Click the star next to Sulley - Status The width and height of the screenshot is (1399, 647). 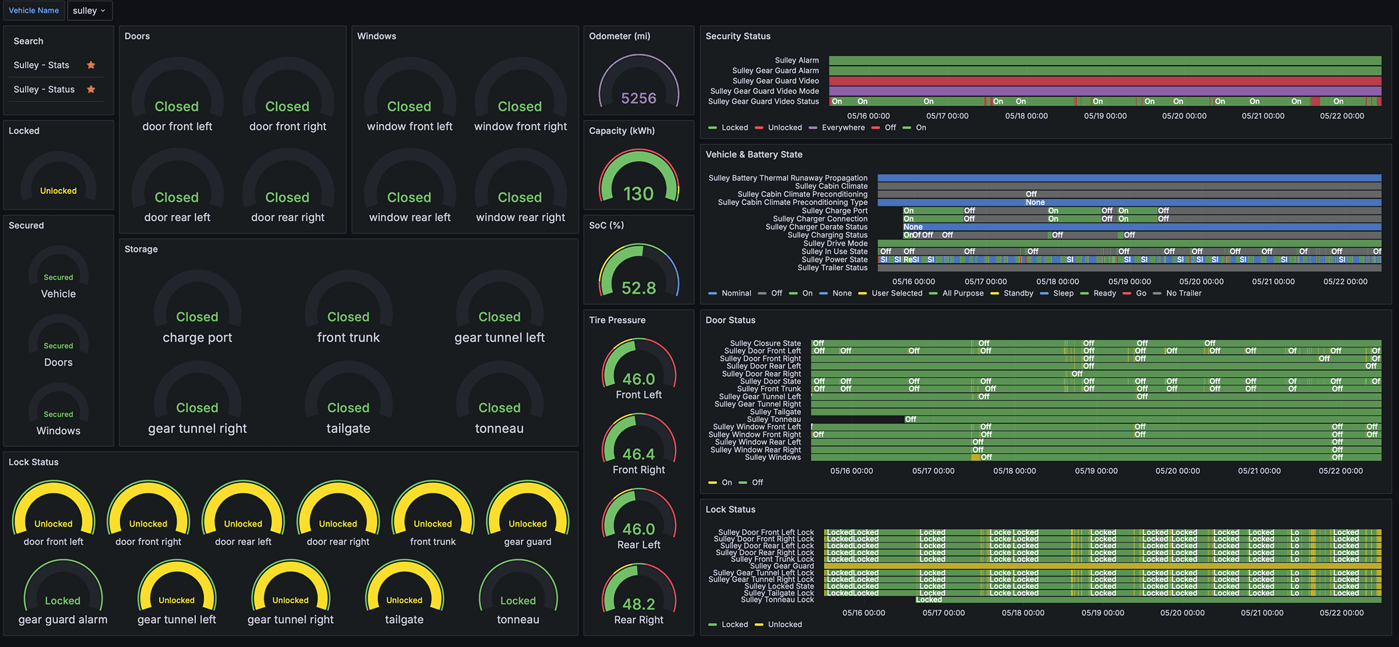click(x=91, y=89)
